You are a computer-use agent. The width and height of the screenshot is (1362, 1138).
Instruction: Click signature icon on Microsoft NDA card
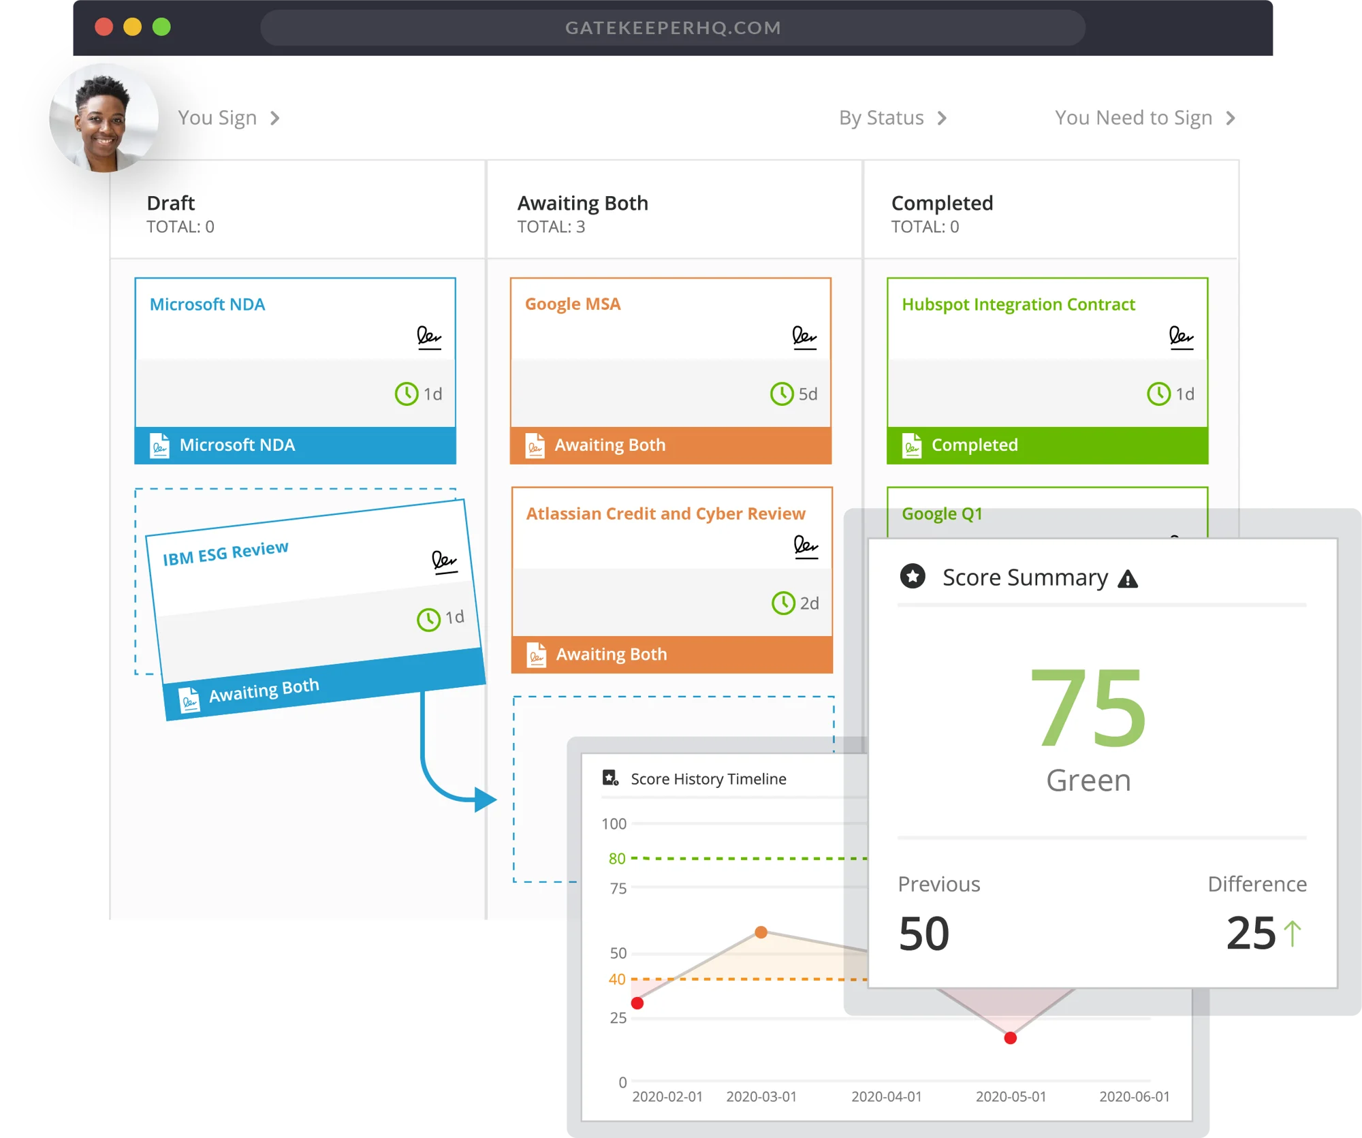(429, 337)
